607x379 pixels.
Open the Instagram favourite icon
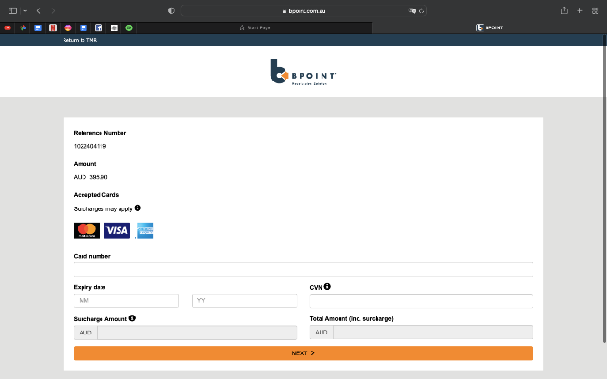(x=68, y=27)
